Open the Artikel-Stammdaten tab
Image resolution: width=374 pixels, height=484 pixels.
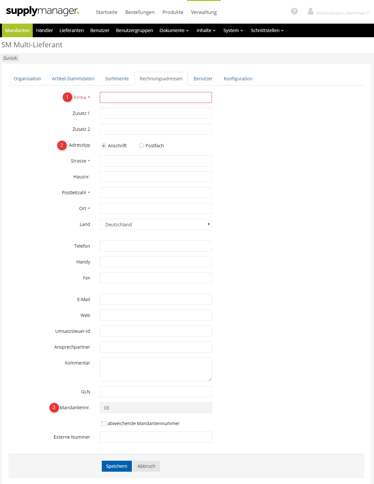coord(73,79)
